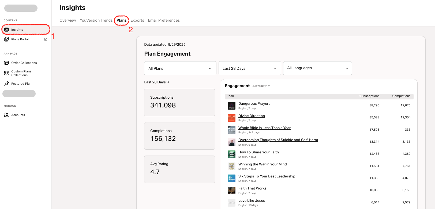Viewport: 435px width, 209px height.
Task: Click the Plans Portal checkmark icon
Action: click(6, 39)
